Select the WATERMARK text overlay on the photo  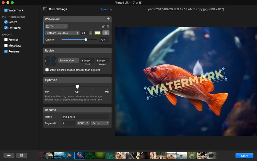tap(186, 83)
